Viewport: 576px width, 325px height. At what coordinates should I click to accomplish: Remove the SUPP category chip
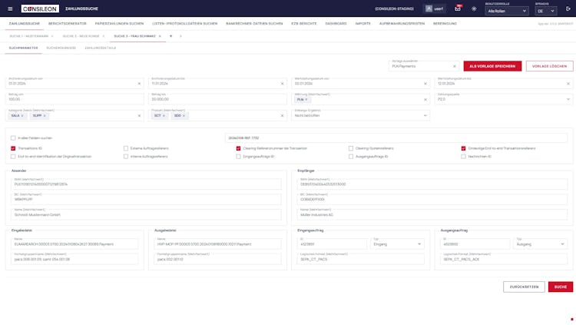45,116
